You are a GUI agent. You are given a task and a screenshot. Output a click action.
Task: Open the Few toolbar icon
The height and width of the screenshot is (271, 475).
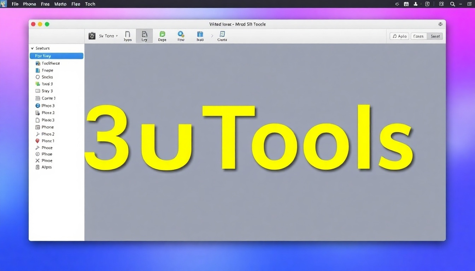(181, 36)
